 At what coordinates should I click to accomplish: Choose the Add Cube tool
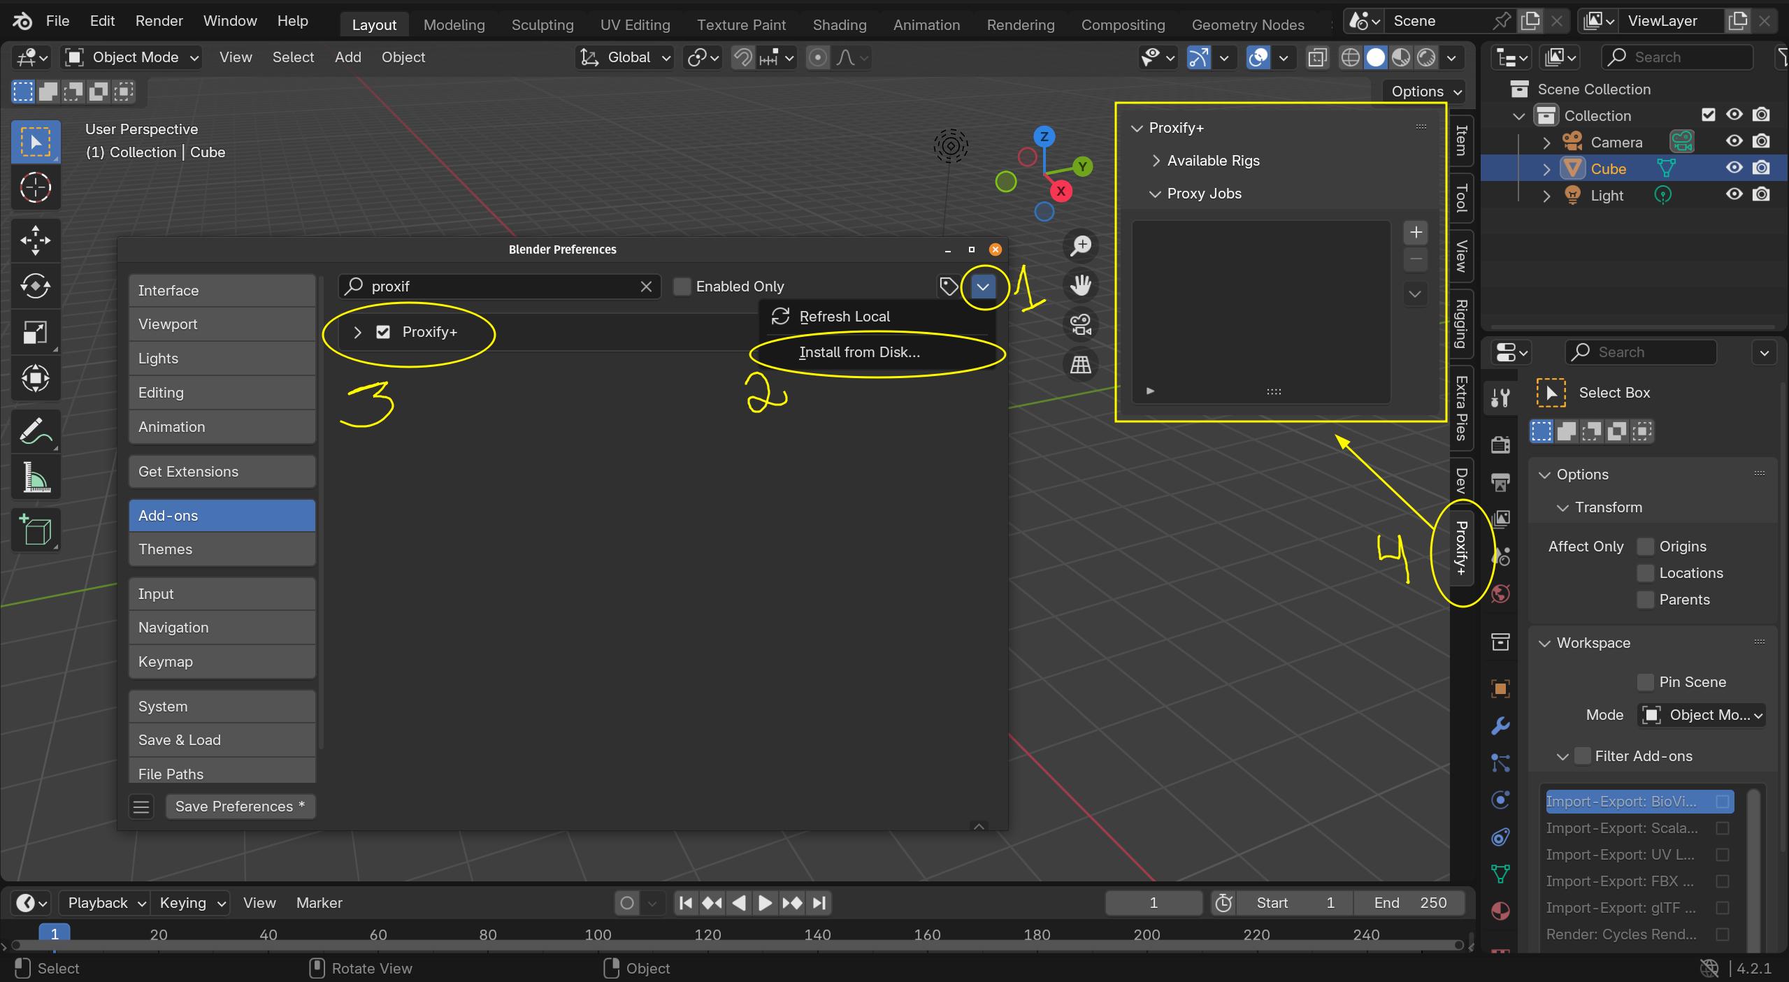click(35, 530)
